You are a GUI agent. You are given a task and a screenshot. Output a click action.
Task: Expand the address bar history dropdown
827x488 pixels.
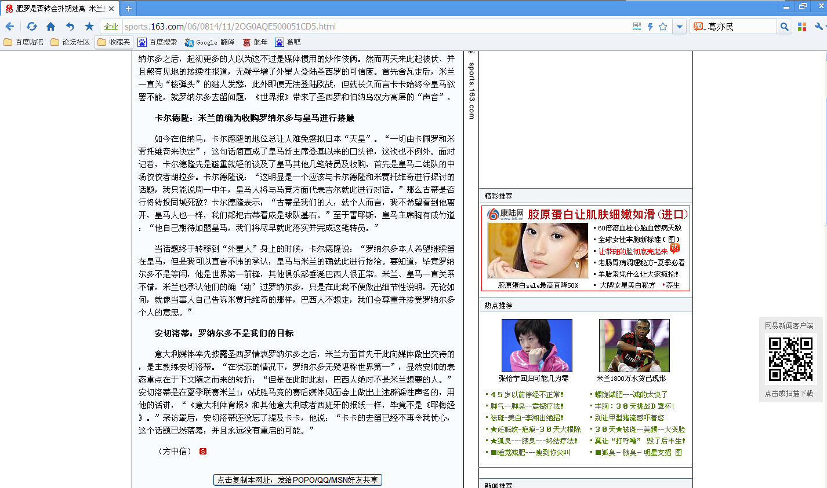pos(680,27)
